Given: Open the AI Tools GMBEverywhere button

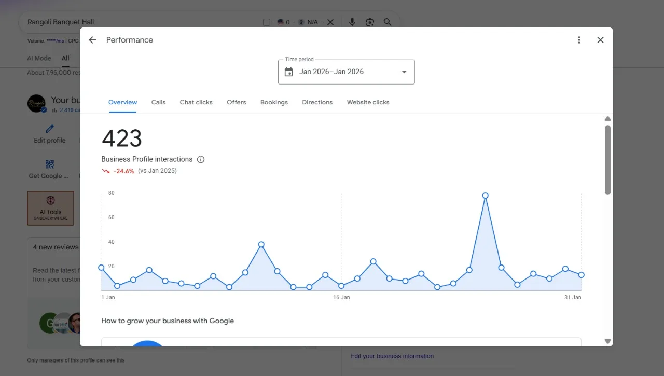Looking at the screenshot, I should [x=50, y=208].
